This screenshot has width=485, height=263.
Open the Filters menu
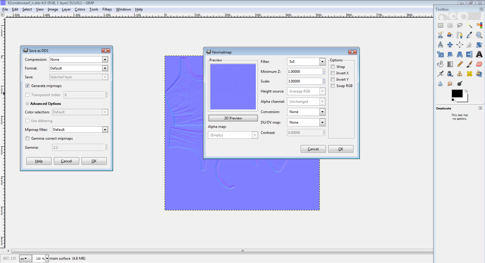107,9
